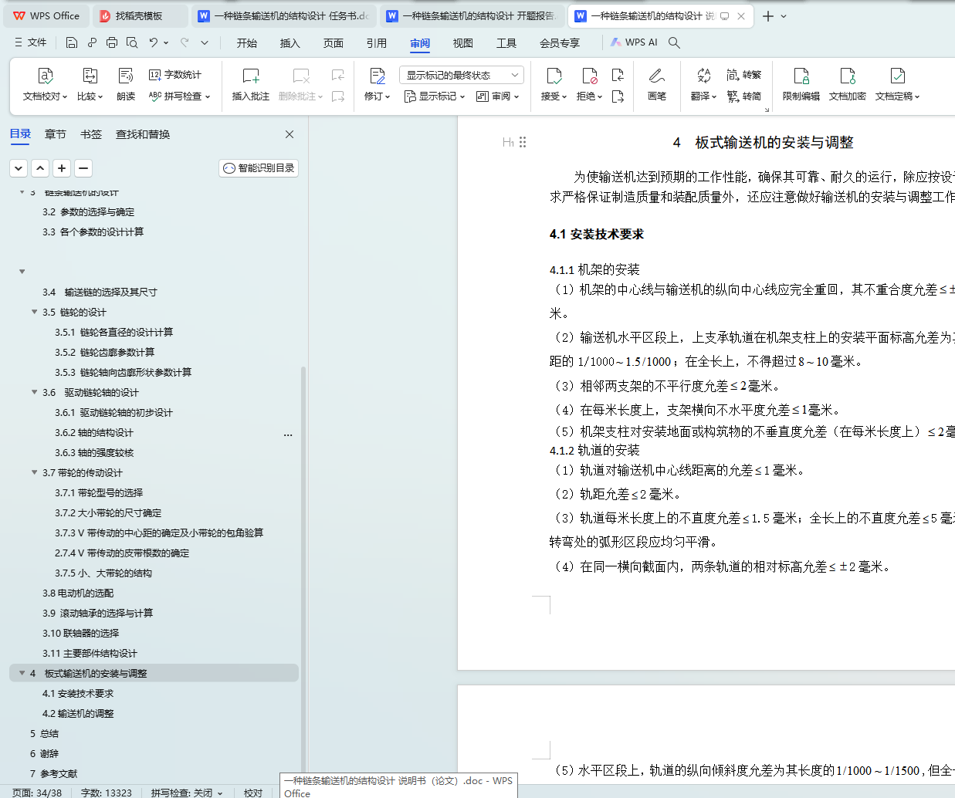
Task: Start 朗读 read aloud
Action: [x=126, y=85]
